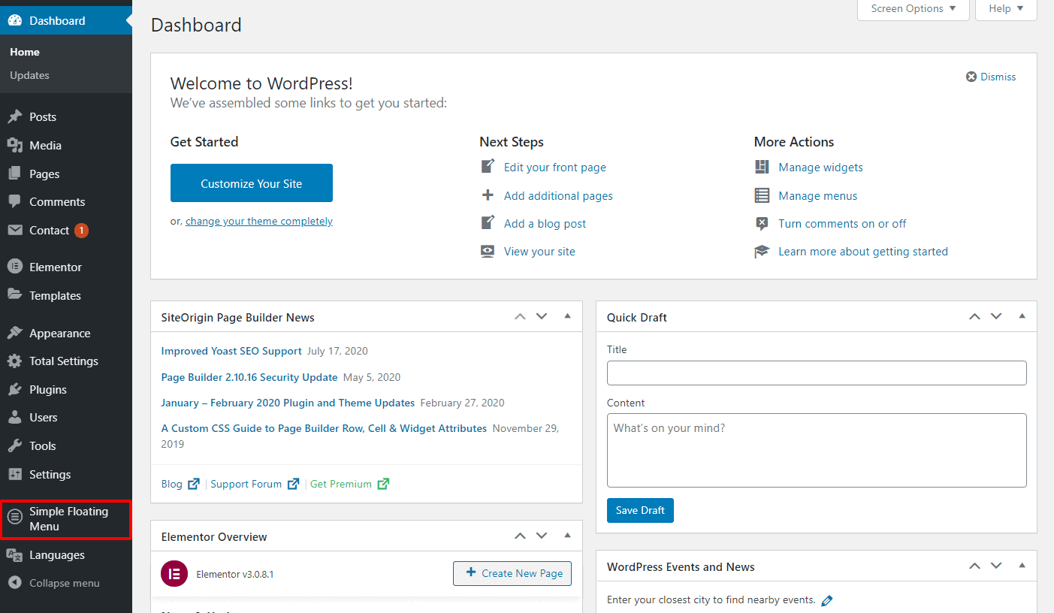This screenshot has width=1054, height=613.
Task: Open Page Builder 2.10.16 Security Update link
Action: pos(249,377)
